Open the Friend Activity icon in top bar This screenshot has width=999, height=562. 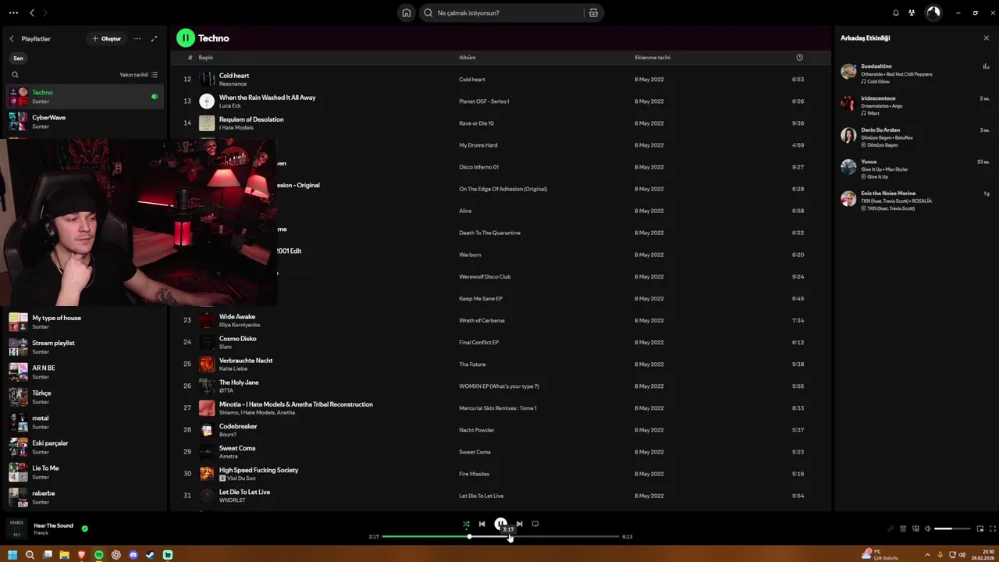pos(912,12)
